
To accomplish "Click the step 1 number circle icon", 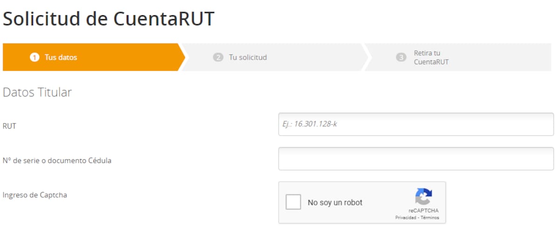I will [x=34, y=58].
